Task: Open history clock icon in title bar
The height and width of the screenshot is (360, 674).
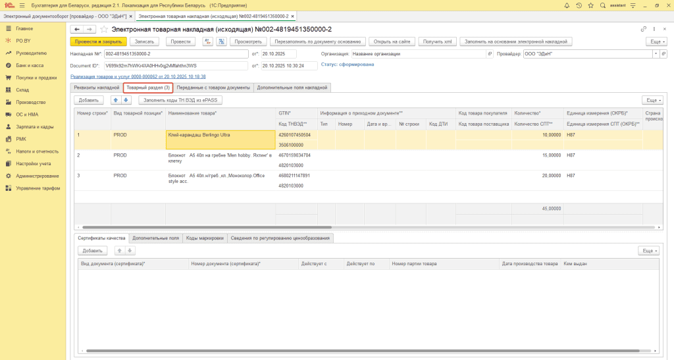Action: [579, 5]
